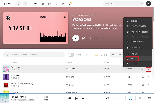Viewport: 154px width, 103px height.
Task: Open the connected device icon in player
Action: (x=140, y=98)
